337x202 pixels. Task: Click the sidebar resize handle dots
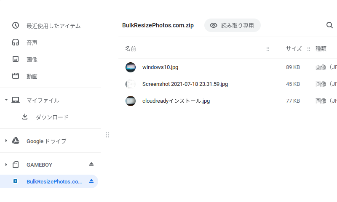coord(107,135)
